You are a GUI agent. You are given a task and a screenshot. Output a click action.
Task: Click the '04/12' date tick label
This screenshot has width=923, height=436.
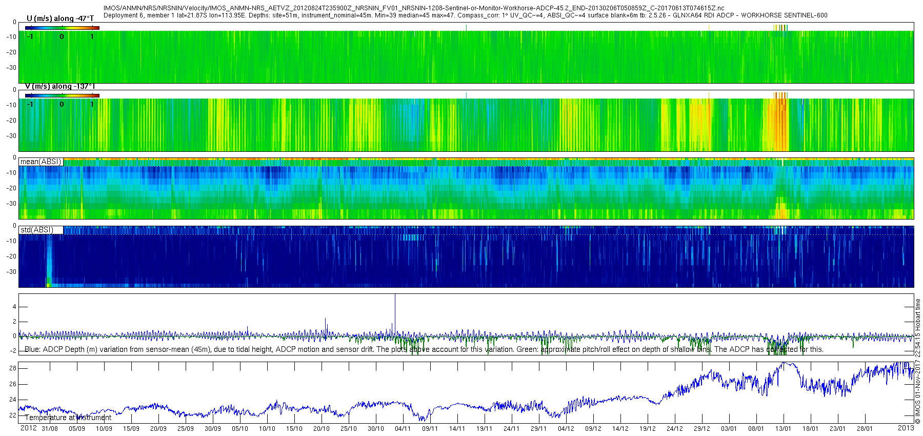[x=566, y=428]
